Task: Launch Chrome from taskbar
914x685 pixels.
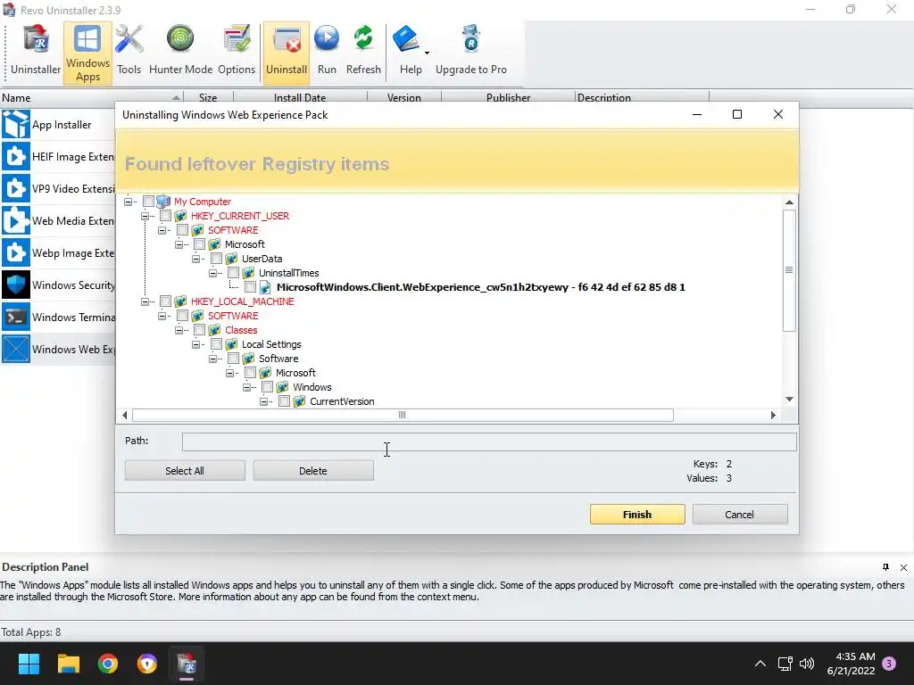Action: click(108, 664)
